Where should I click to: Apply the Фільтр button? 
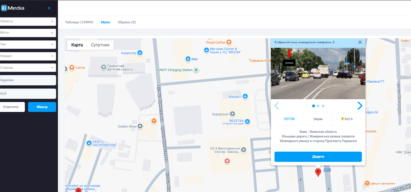tap(42, 107)
